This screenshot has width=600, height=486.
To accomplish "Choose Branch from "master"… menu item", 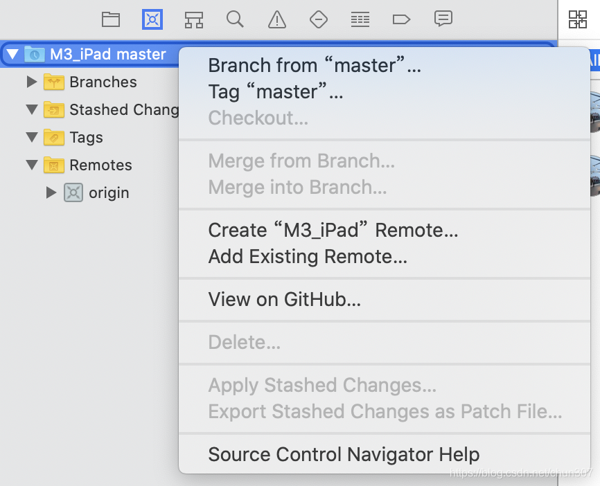I will pos(385,65).
